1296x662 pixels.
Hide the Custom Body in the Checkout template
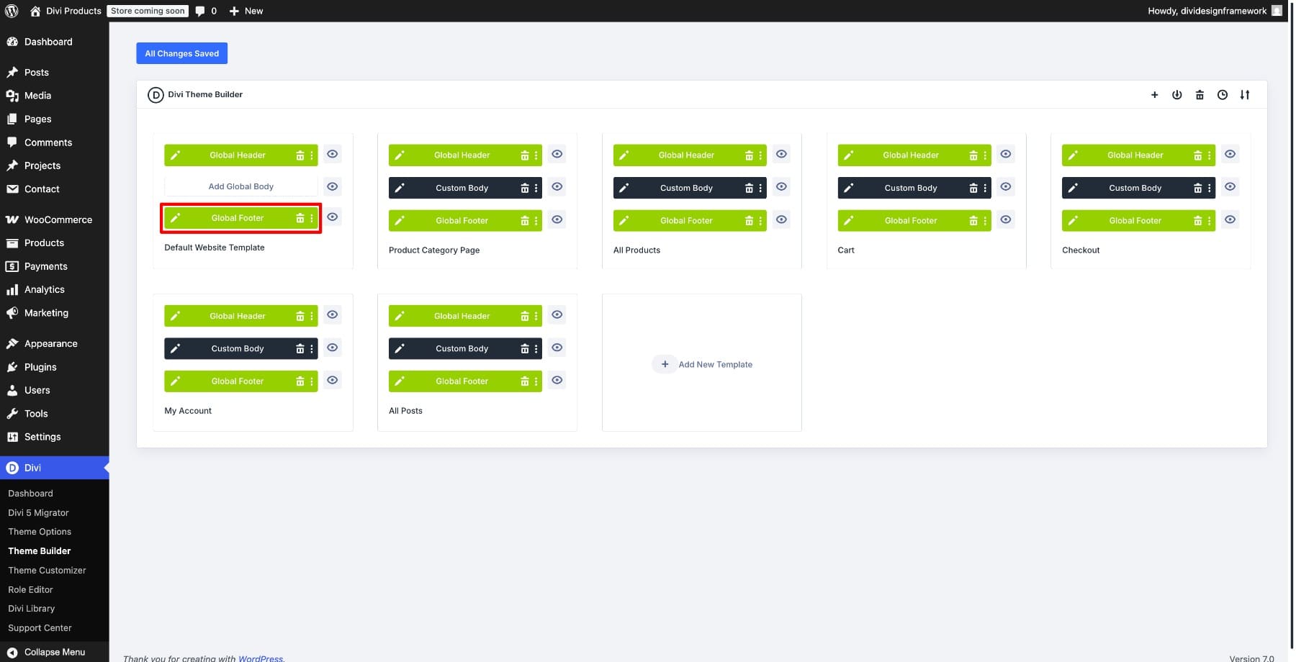click(1230, 187)
